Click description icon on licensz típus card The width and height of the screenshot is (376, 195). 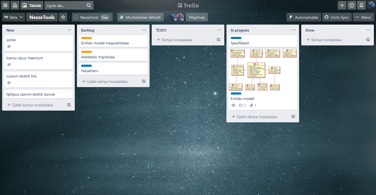click(9, 65)
